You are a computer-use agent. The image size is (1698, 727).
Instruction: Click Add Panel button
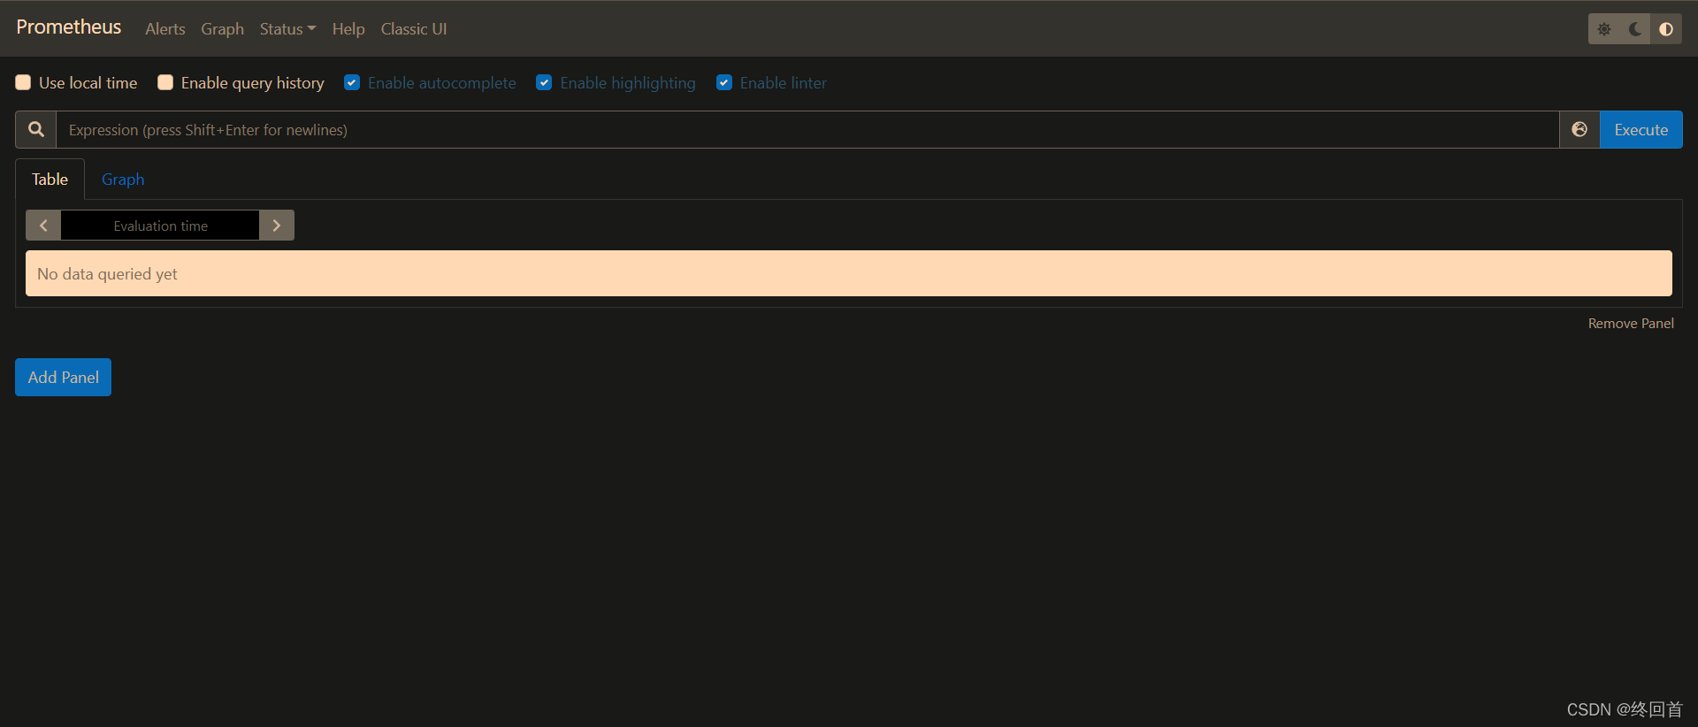tap(63, 377)
